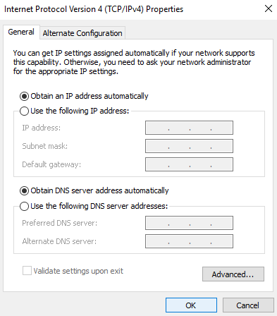Click the Validate settings upon exit label

(x=78, y=271)
